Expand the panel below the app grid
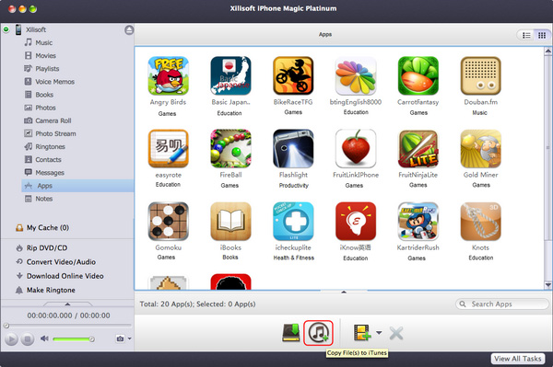This screenshot has width=553, height=367. click(x=344, y=292)
